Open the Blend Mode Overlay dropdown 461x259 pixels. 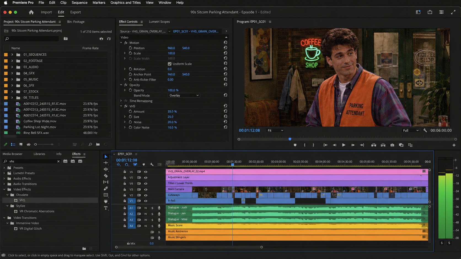(x=184, y=96)
